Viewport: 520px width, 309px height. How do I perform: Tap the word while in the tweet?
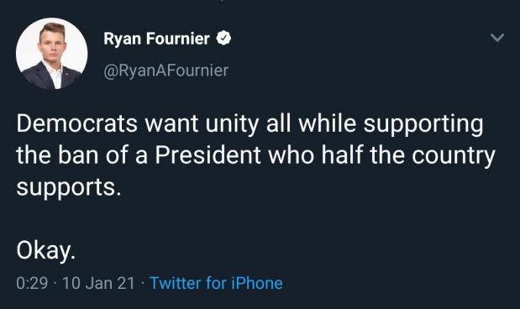[328, 123]
